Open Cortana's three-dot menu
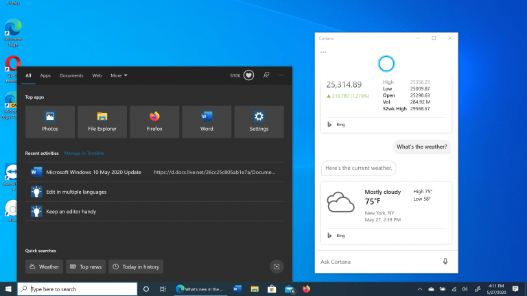Image resolution: width=527 pixels, height=296 pixels. pyautogui.click(x=323, y=52)
